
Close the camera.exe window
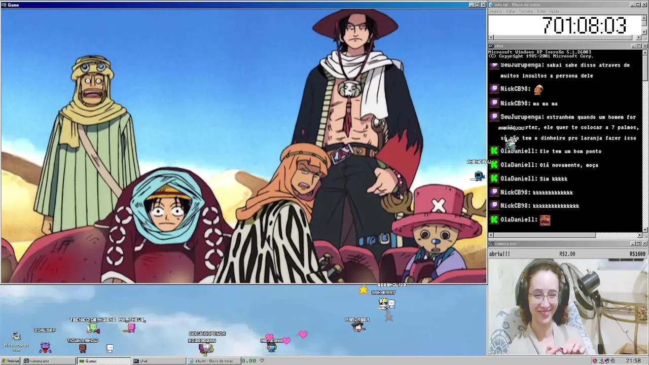tap(644, 244)
